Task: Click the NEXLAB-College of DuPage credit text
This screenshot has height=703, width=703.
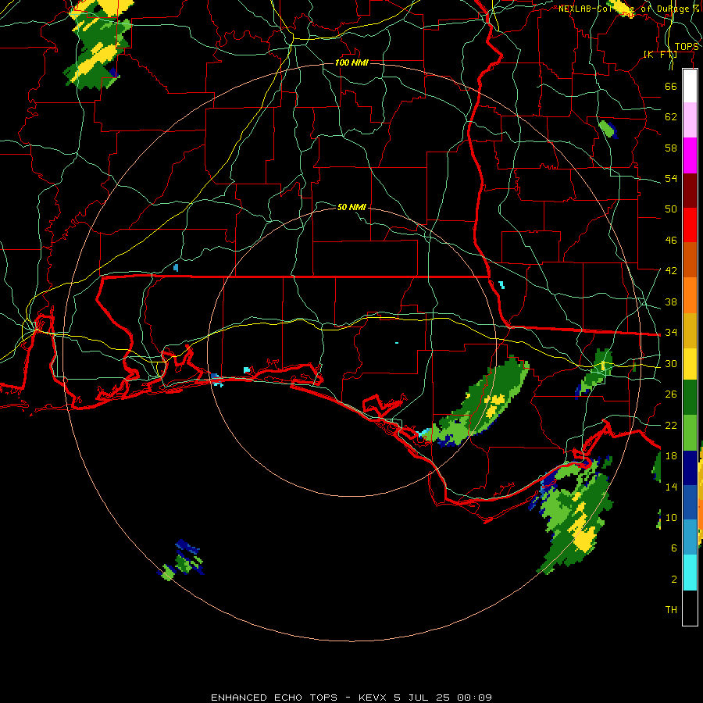Action: [629, 9]
